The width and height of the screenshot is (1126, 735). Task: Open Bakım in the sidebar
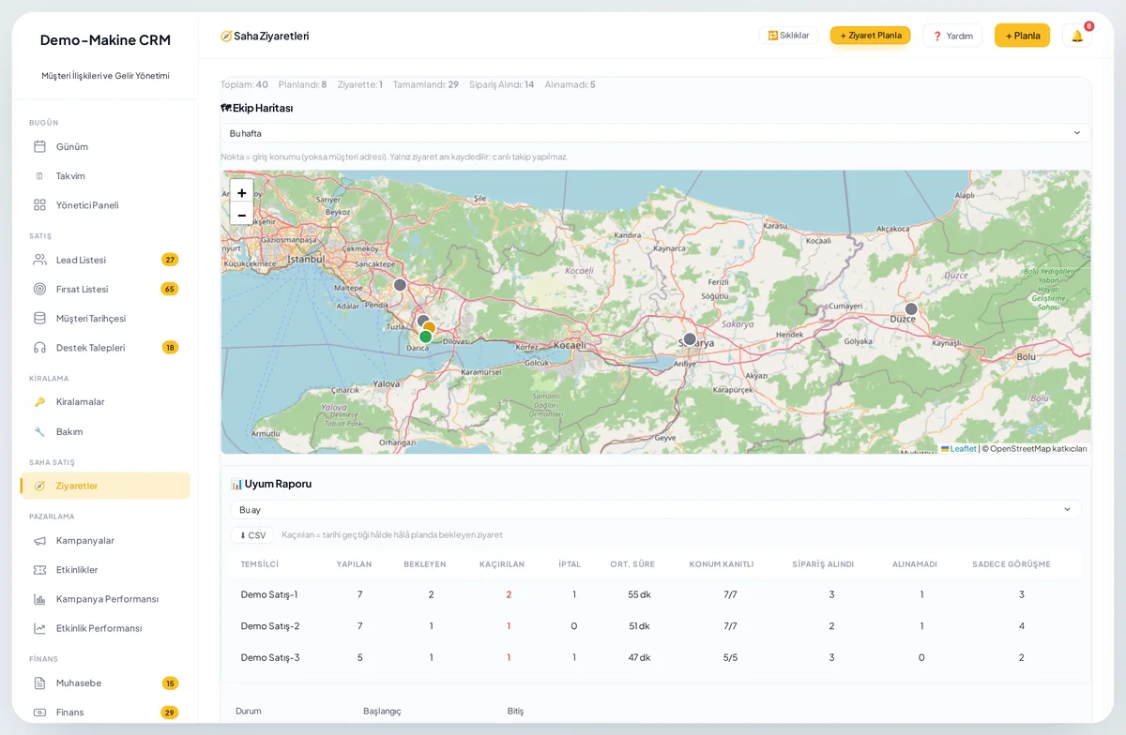coord(105,431)
